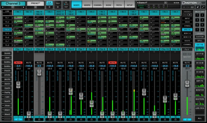Image resolution: width=207 pixels, height=123 pixels.
Task: Click the MODES previous page arrow
Action: click(185, 15)
